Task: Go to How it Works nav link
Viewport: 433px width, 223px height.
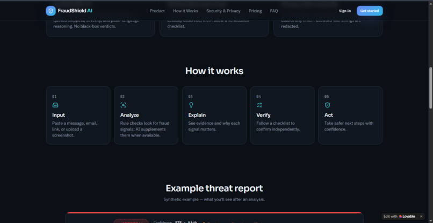Action: [x=185, y=11]
